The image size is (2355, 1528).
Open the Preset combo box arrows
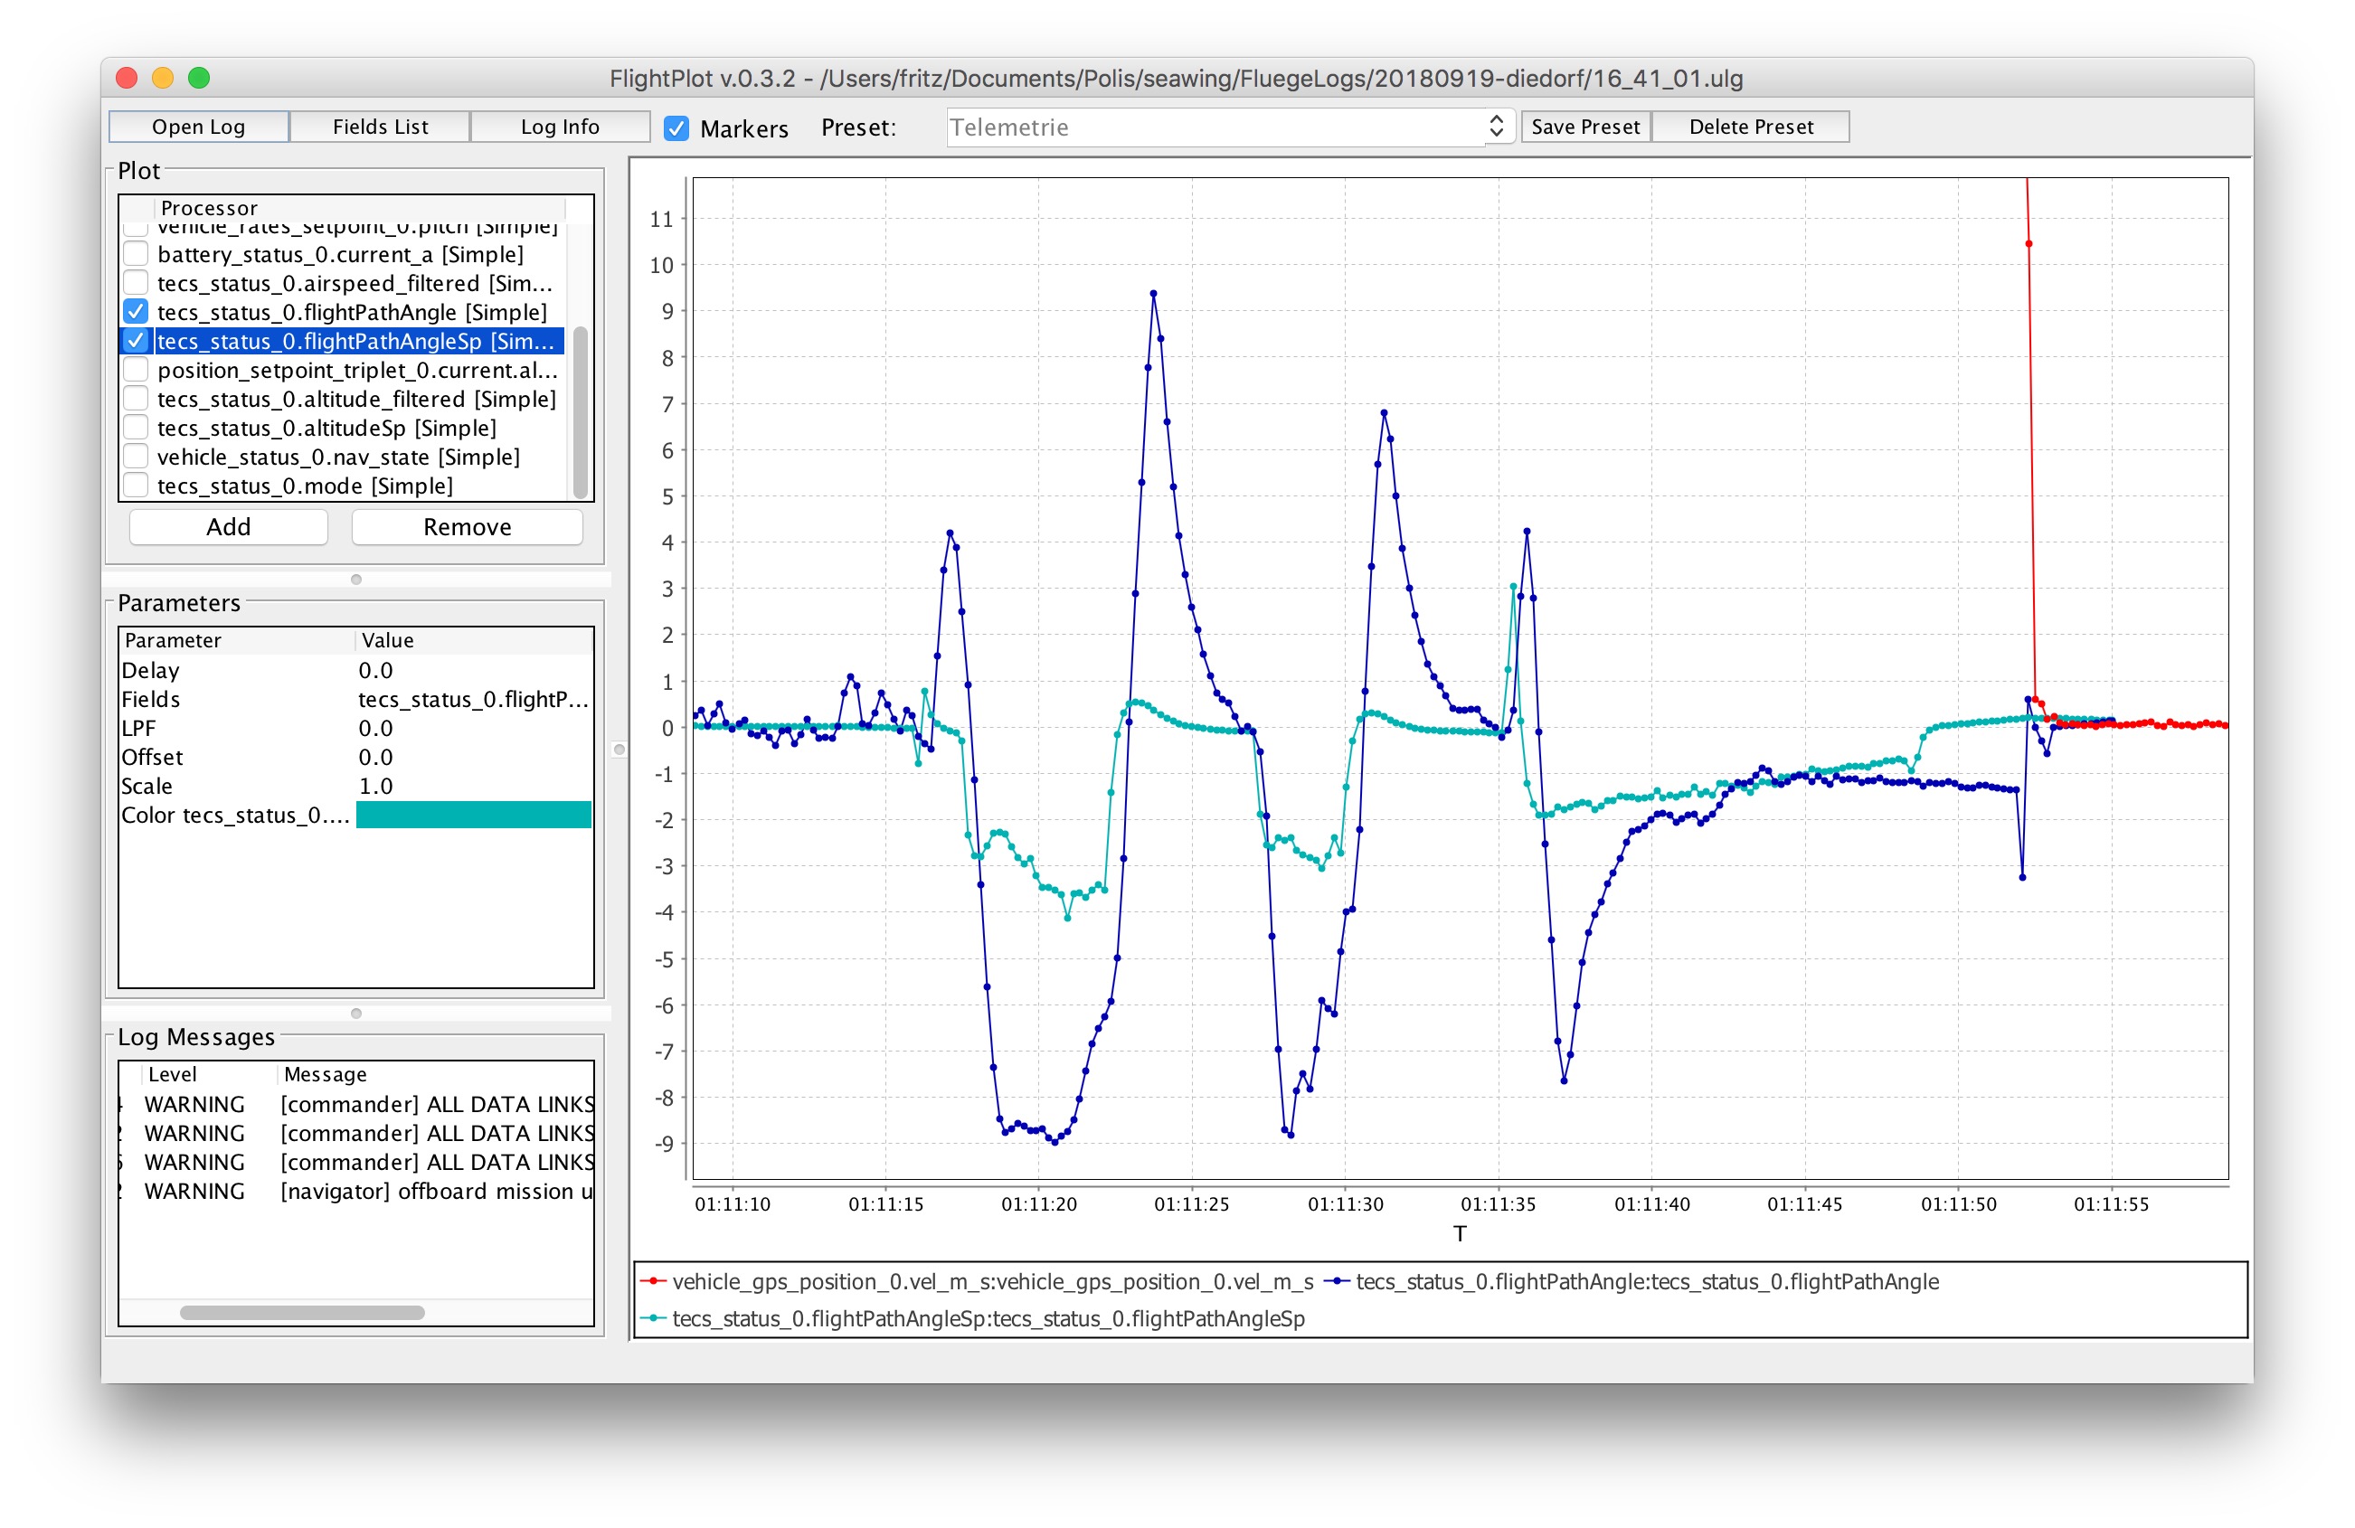pos(1496,127)
